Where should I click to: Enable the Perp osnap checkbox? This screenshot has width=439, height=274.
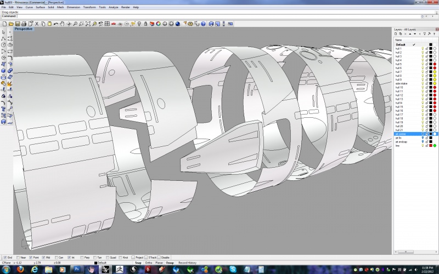82,258
